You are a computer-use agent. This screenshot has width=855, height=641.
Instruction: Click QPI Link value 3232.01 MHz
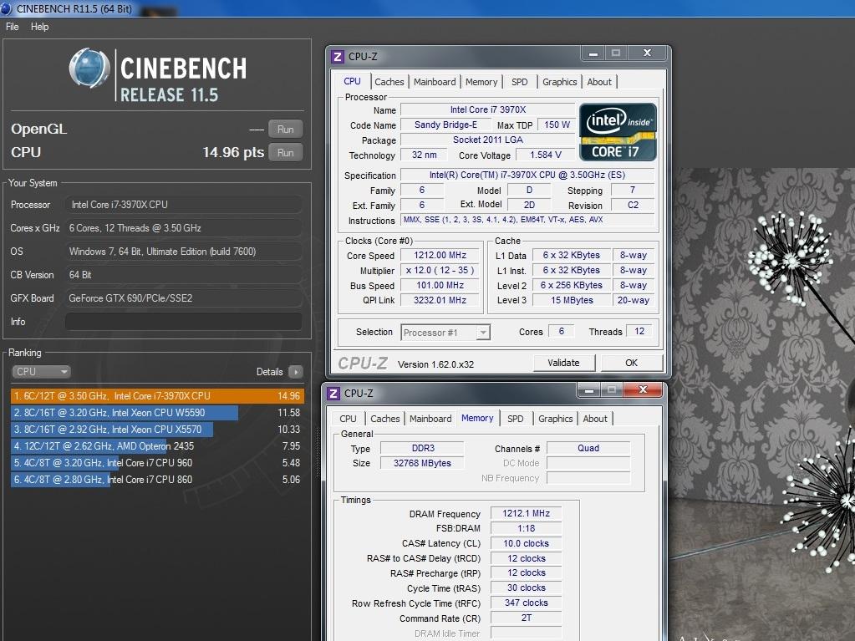pyautogui.click(x=440, y=300)
